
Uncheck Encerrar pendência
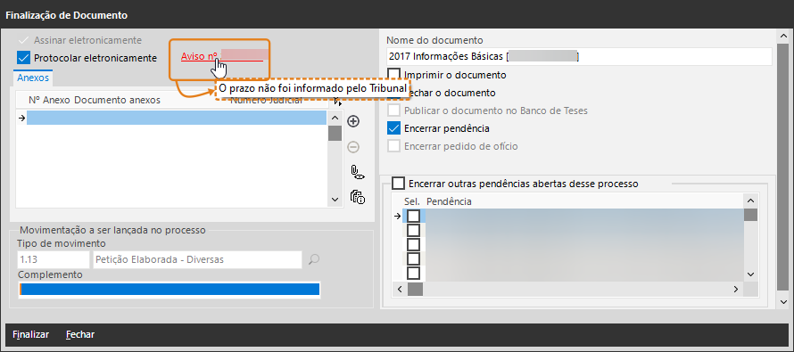[393, 128]
